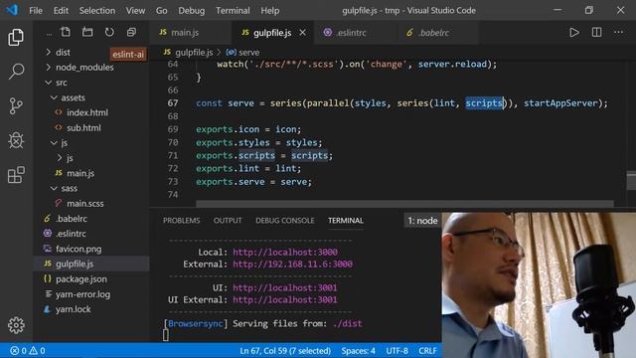Switch to the PROBLEMS panel tab
Screen dimensions: 636x358
[181, 221]
